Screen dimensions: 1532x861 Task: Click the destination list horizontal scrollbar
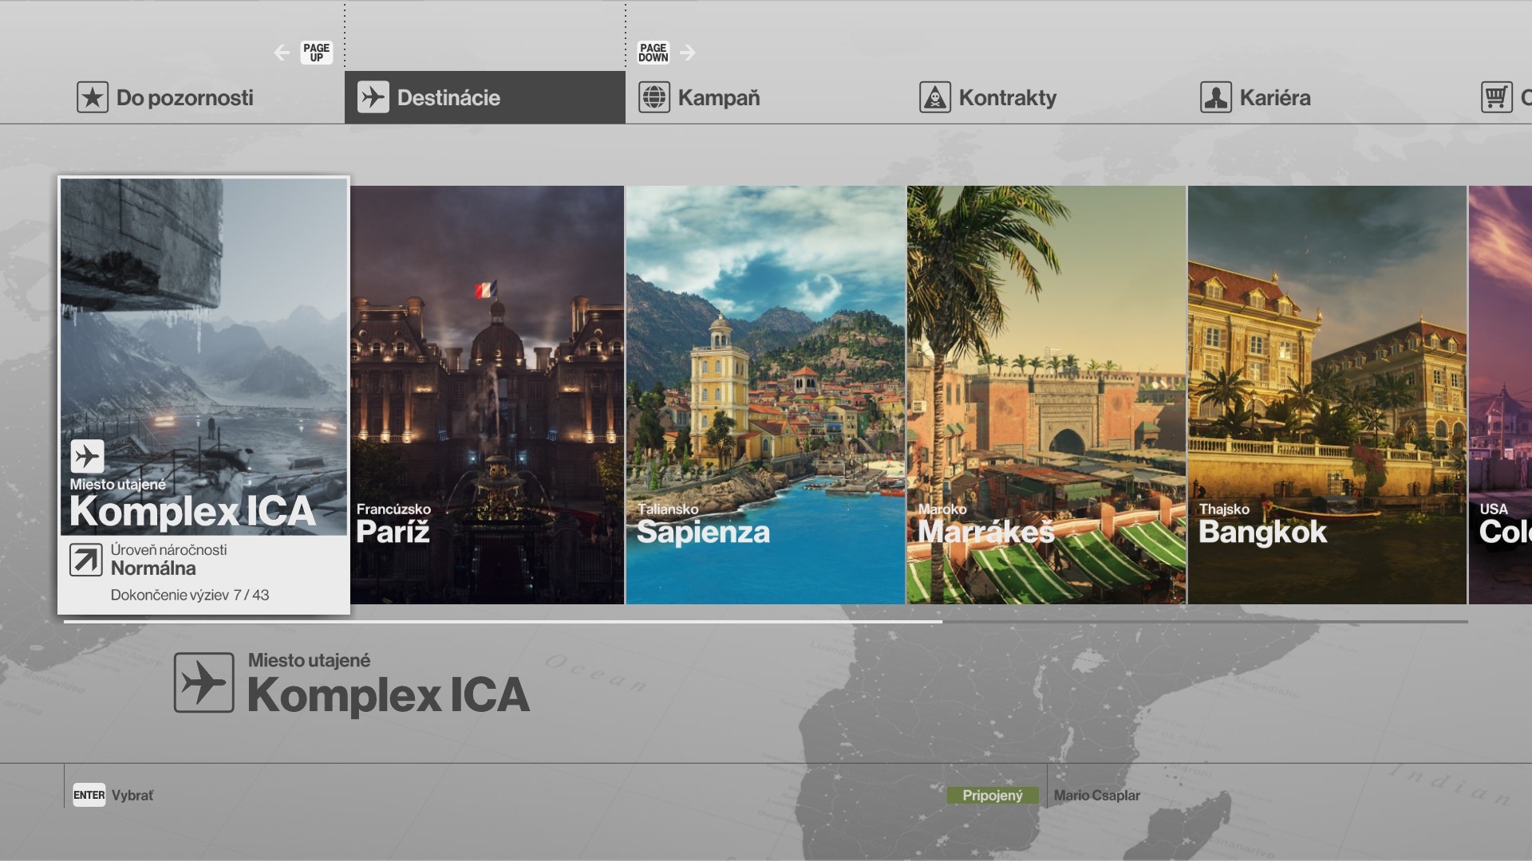(766, 621)
